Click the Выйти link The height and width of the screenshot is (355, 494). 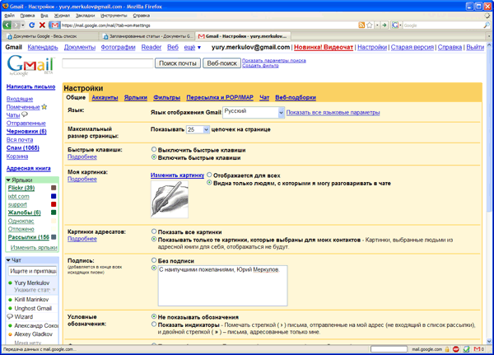point(475,47)
